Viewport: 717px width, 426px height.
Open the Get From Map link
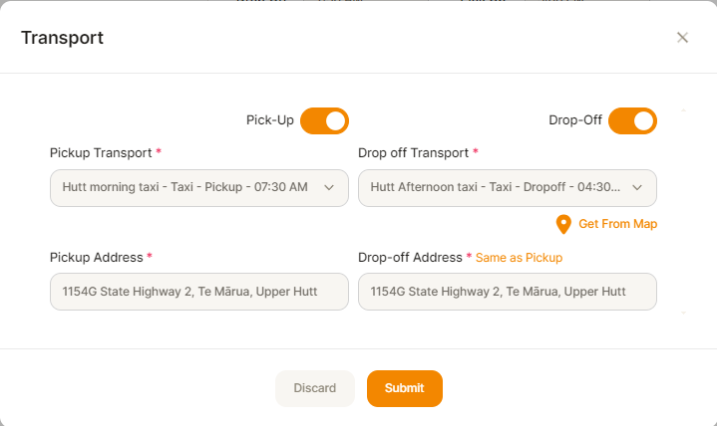(x=617, y=224)
